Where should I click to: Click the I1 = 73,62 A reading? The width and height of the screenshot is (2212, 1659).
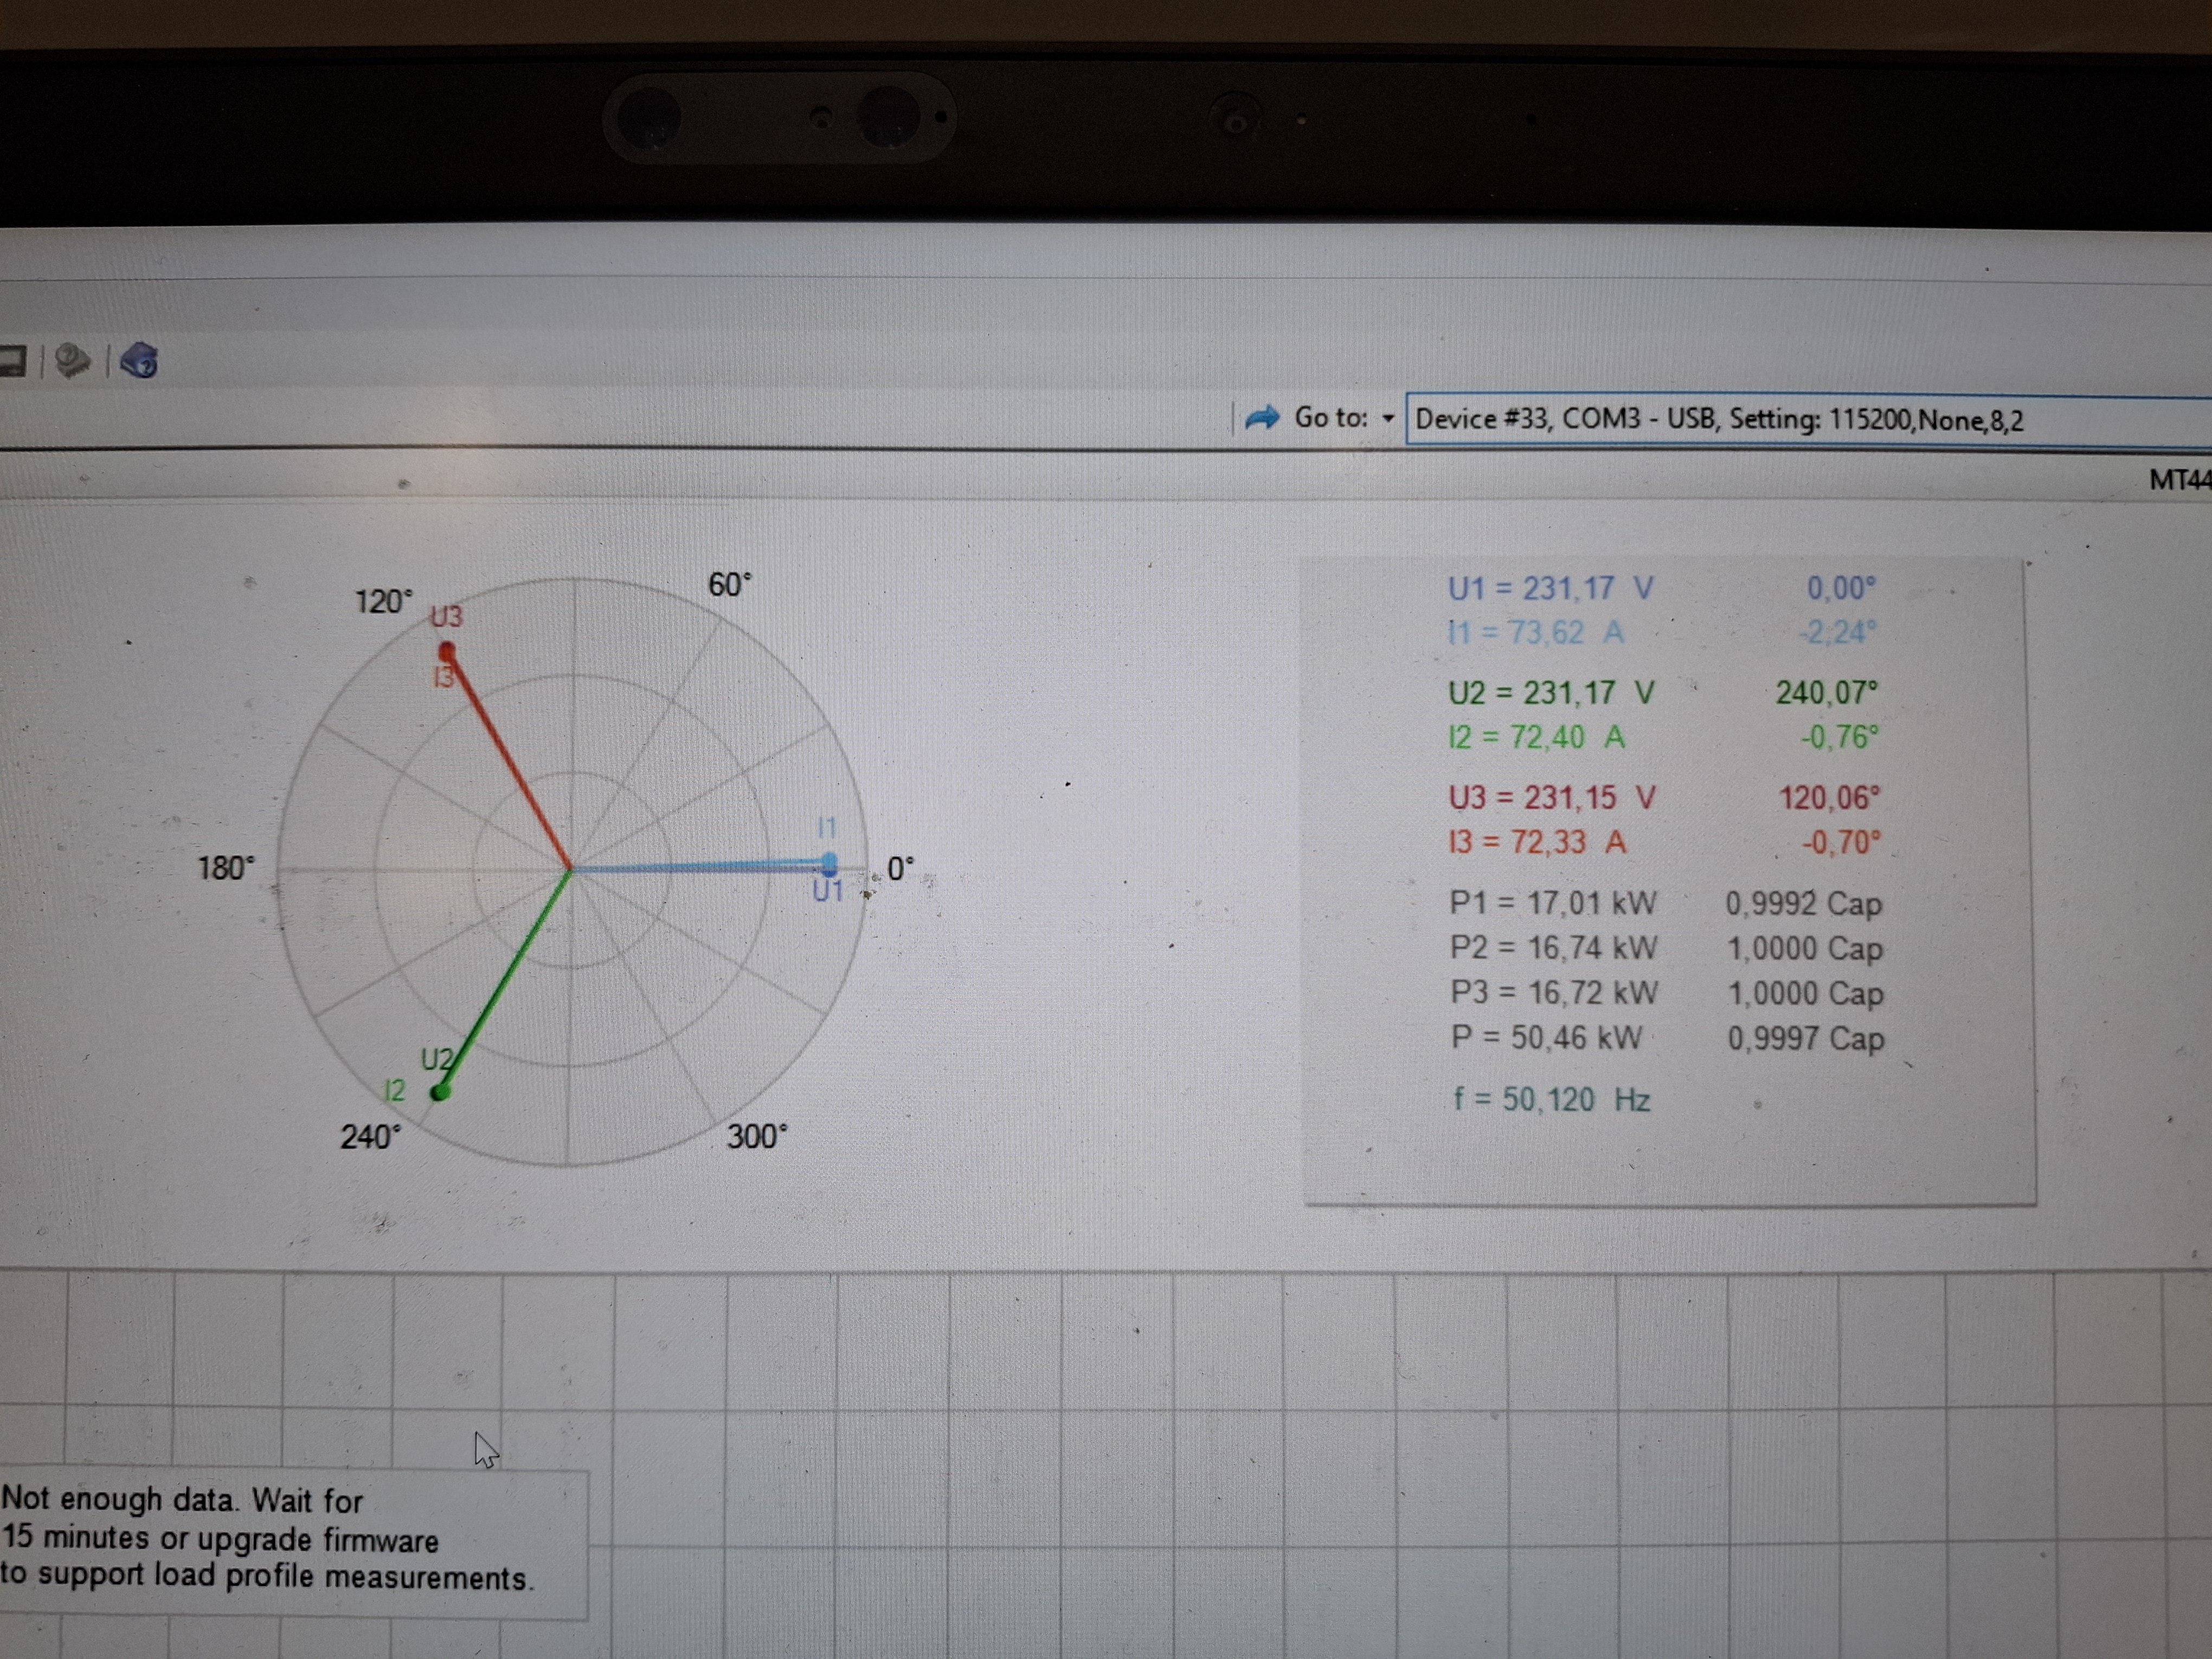1536,633
